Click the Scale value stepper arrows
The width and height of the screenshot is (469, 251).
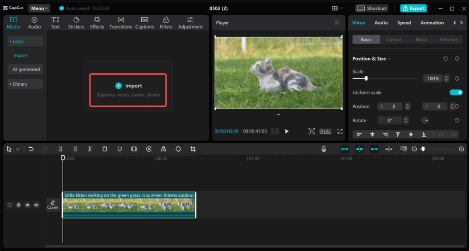point(446,78)
